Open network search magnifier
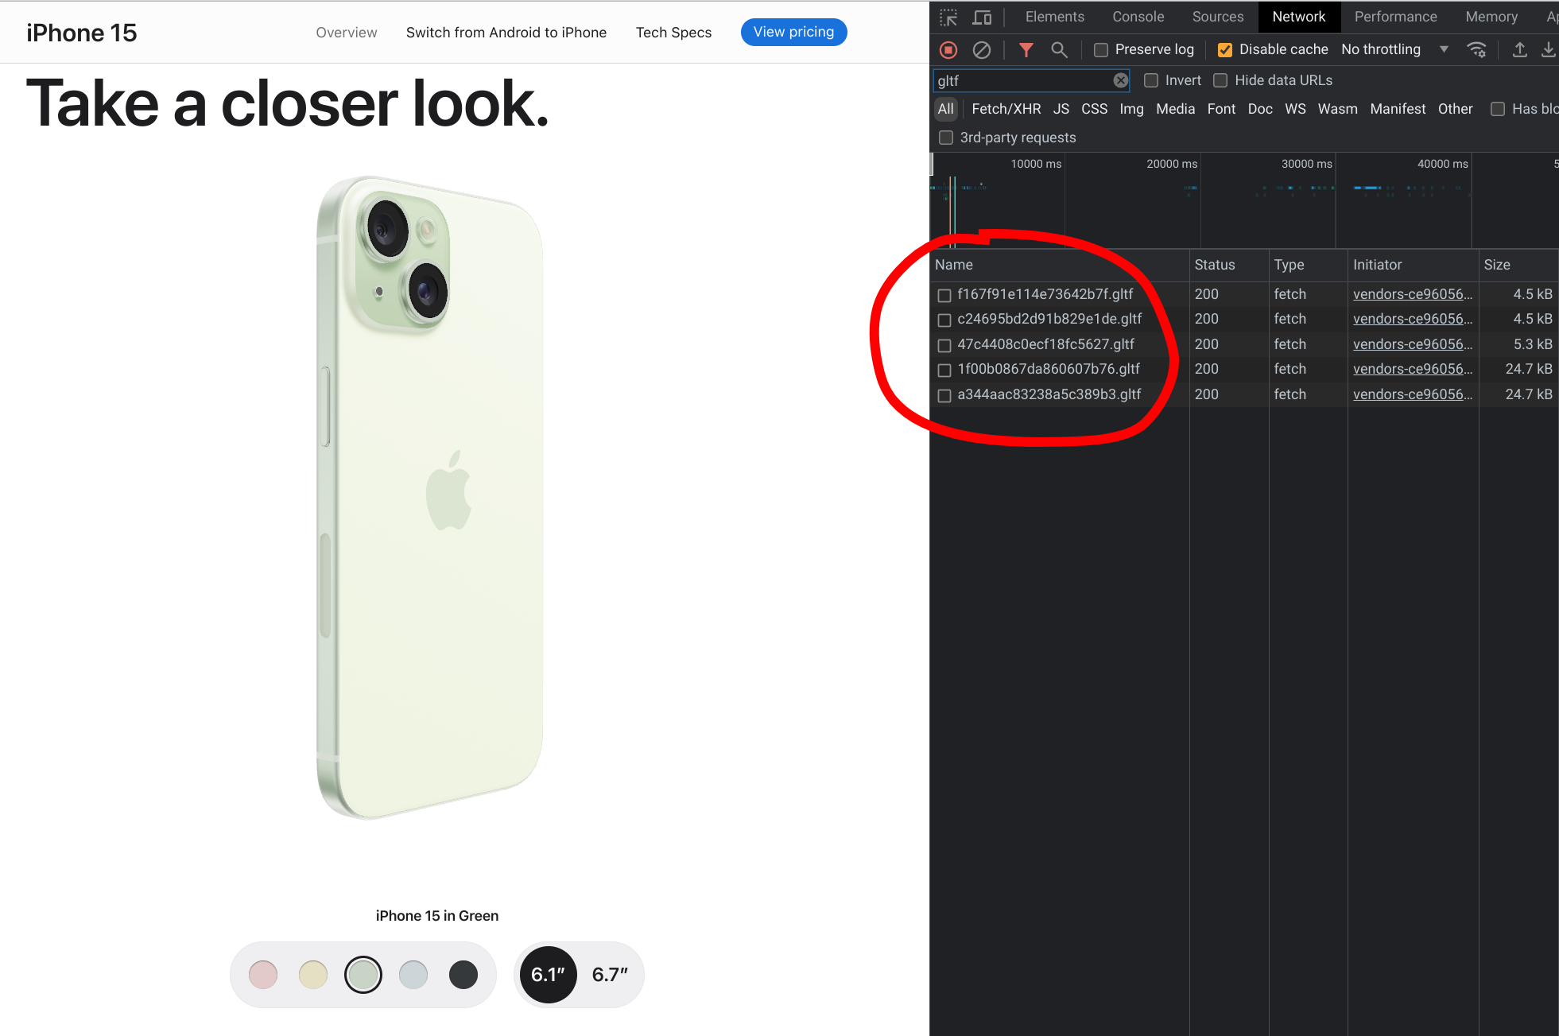The height and width of the screenshot is (1036, 1559). [1059, 49]
